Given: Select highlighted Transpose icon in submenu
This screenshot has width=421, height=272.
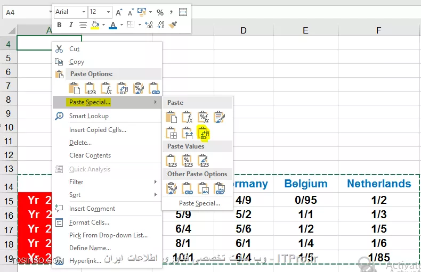Looking at the screenshot, I should point(203,133).
